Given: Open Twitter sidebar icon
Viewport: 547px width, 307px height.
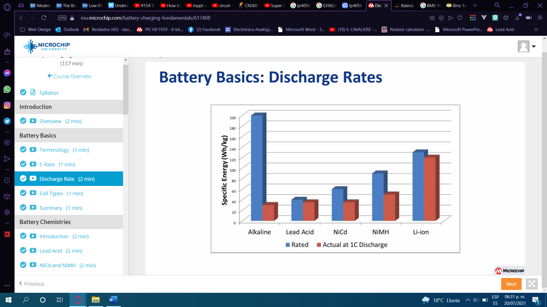Looking at the screenshot, I should click(7, 121).
